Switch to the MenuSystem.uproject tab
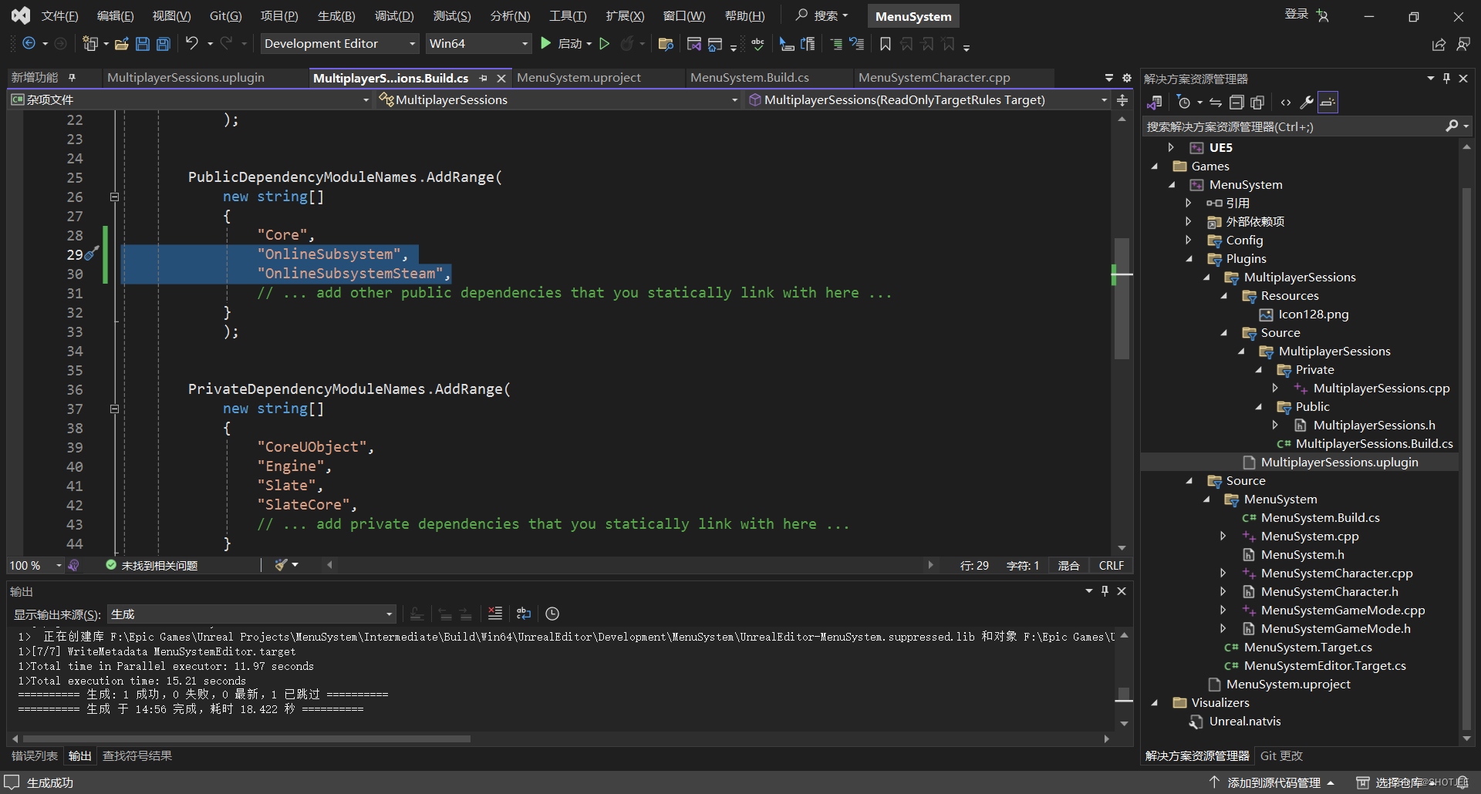 tap(579, 77)
